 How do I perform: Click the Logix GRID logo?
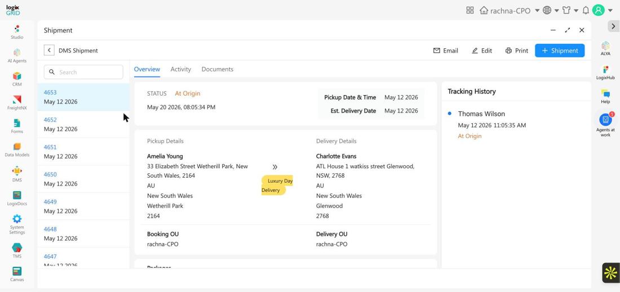tap(13, 10)
